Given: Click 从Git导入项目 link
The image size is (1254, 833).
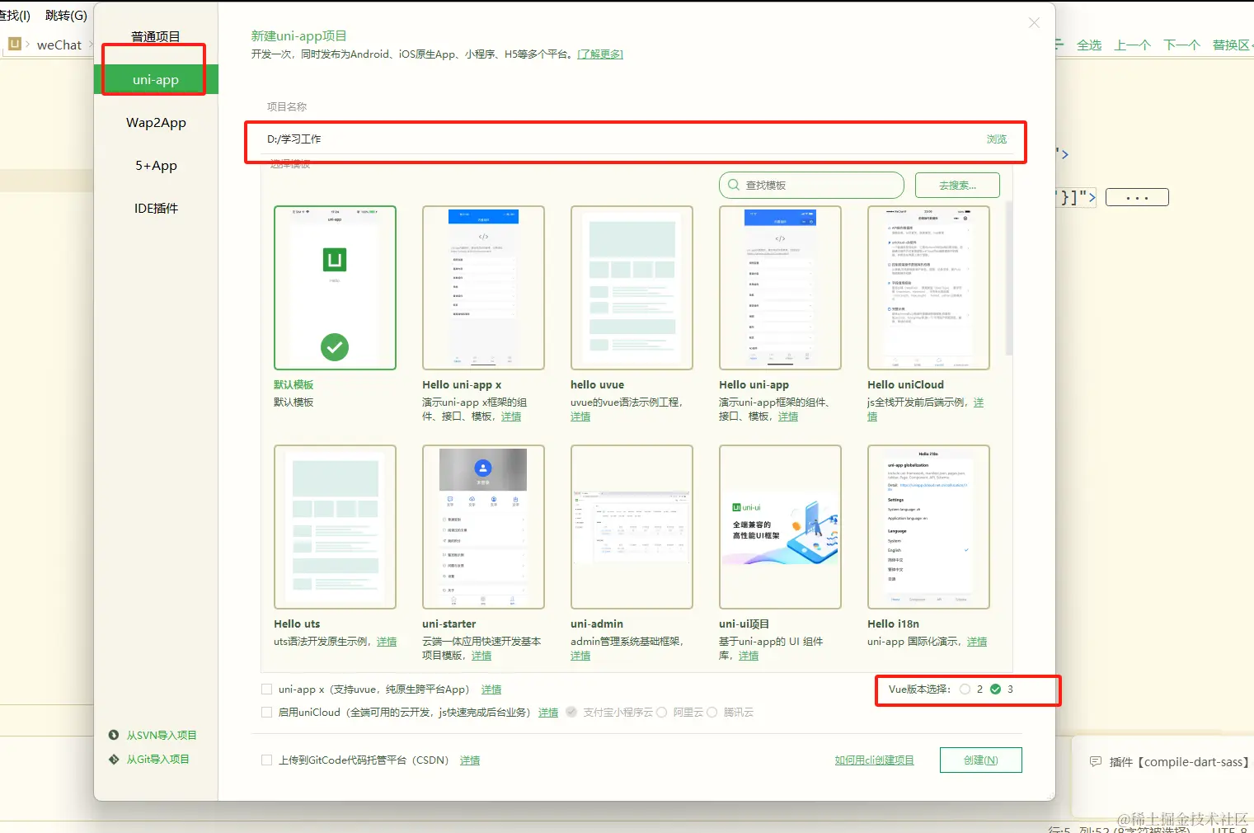Looking at the screenshot, I should coord(158,759).
